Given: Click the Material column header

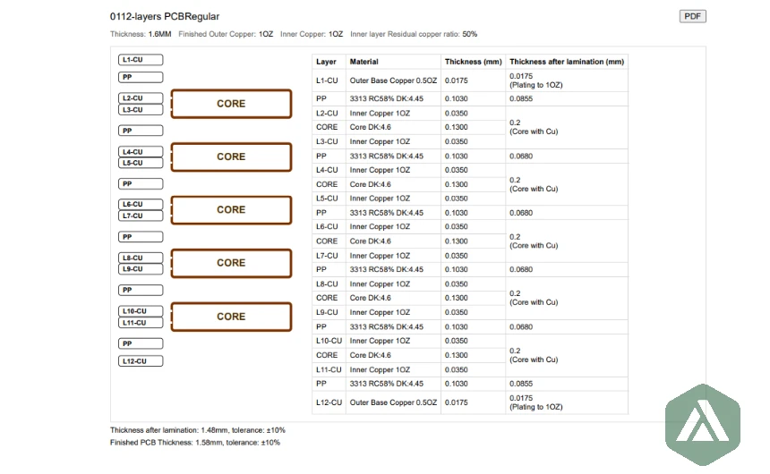Looking at the screenshot, I should tap(364, 62).
